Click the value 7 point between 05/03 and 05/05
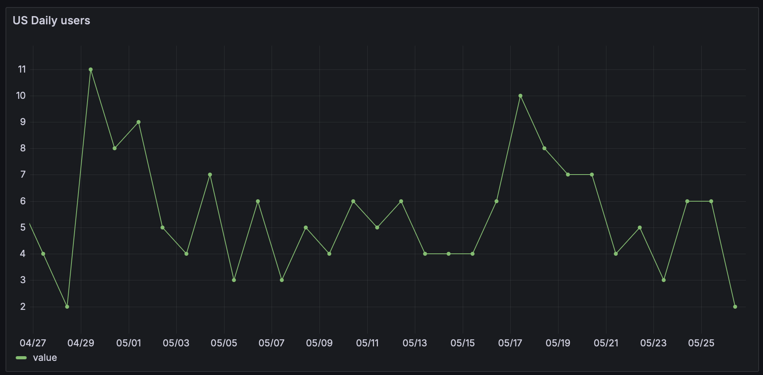This screenshot has width=763, height=375. 210,175
